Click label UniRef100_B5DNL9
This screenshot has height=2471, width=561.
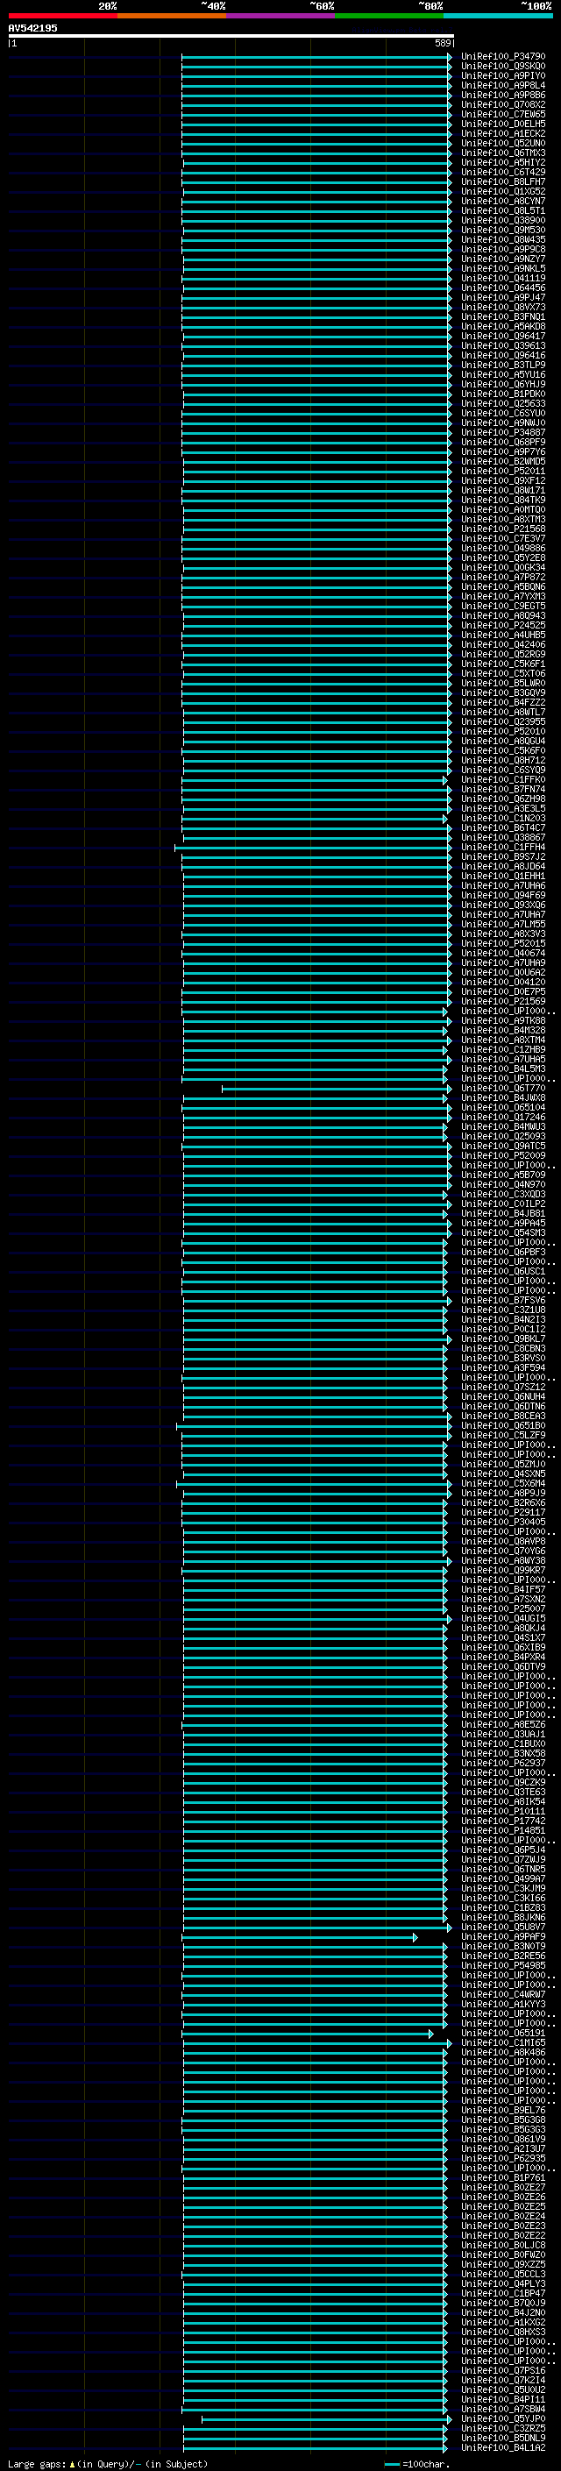point(502,2438)
